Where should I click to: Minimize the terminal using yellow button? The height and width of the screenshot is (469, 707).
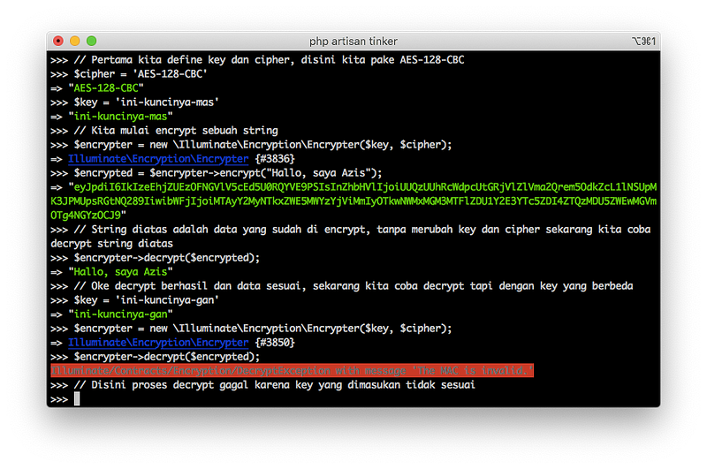pyautogui.click(x=75, y=41)
